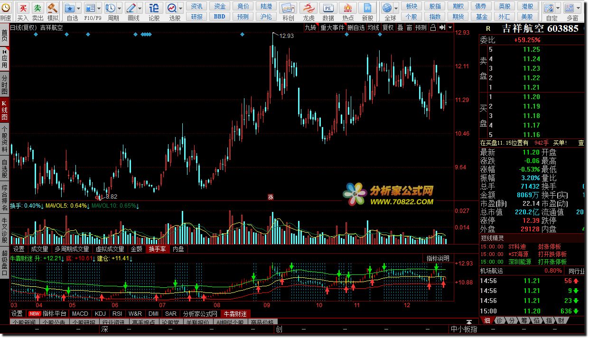Select the 牛犇财迷 indicator tab

235,313
